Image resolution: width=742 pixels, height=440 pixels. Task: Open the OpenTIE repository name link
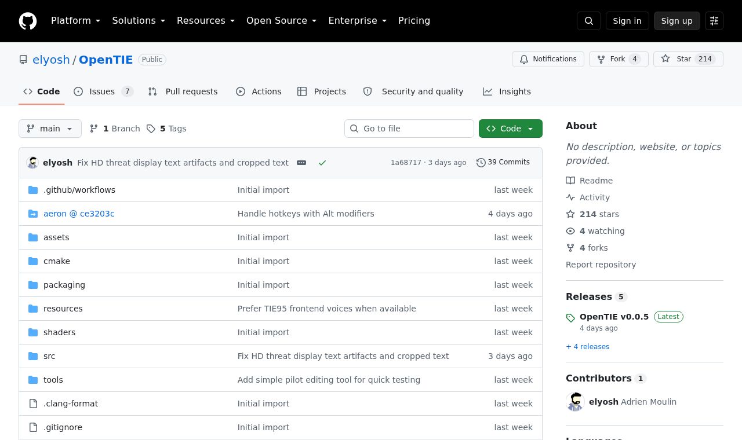coord(106,60)
